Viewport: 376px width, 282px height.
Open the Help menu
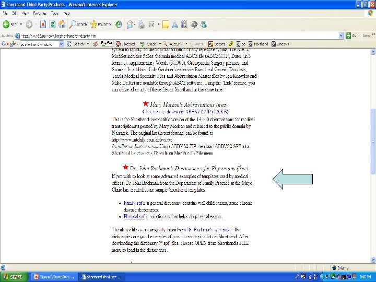pos(66,13)
